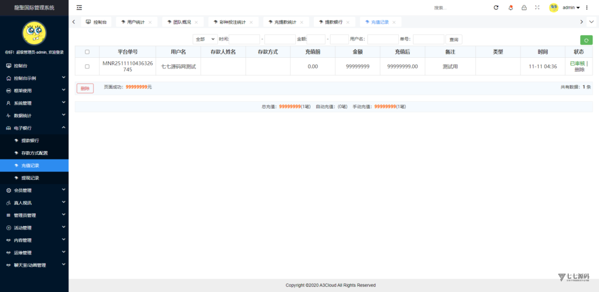Click the green reload button above table
The image size is (599, 292).
pos(586,40)
